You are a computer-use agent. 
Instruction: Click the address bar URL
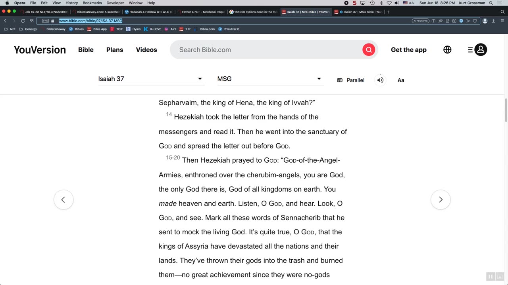coord(91,21)
